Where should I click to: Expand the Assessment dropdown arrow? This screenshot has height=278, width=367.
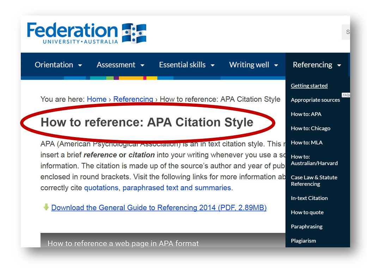click(142, 65)
